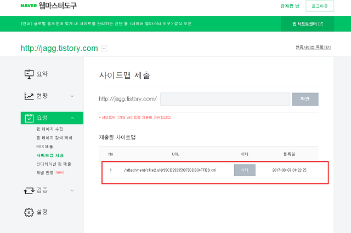Click the No column header
The height and width of the screenshot is (233, 351).
coord(111,154)
